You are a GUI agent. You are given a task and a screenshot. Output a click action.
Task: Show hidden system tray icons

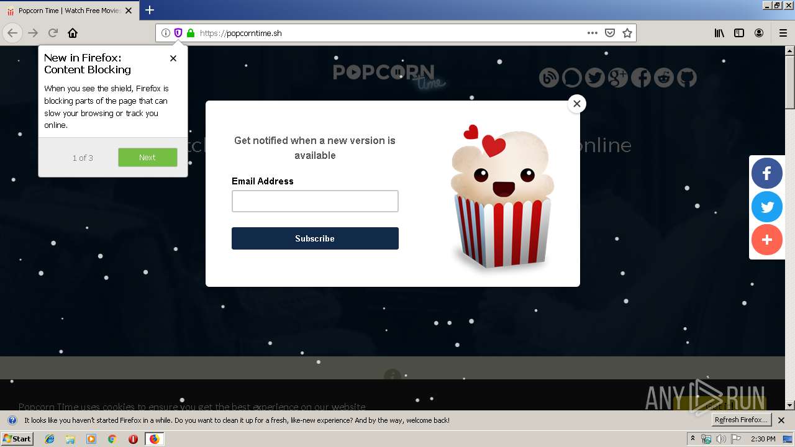[693, 439]
